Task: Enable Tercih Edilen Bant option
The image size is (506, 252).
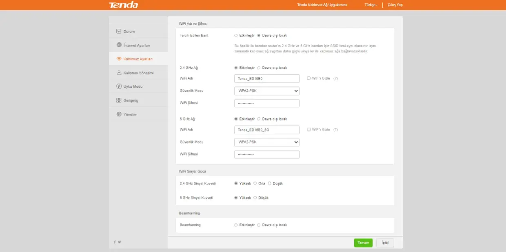Action: (236, 35)
